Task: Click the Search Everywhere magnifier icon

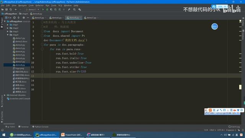Action: pos(74,10)
